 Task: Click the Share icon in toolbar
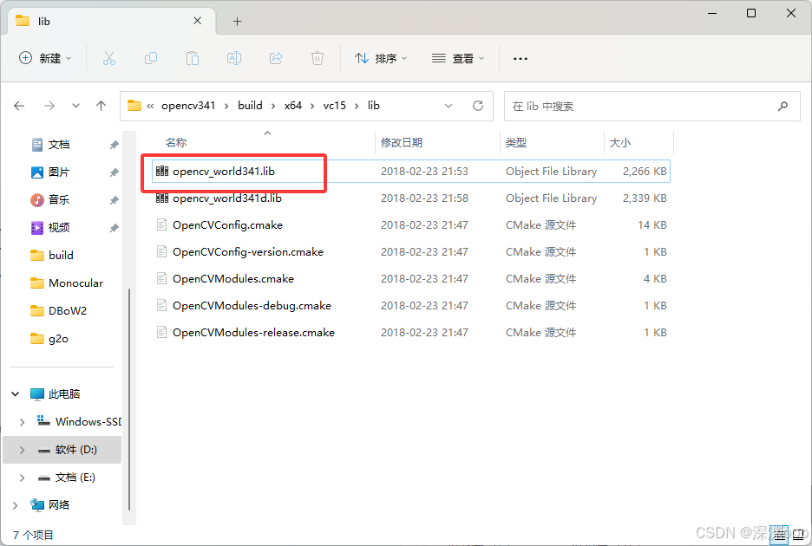coord(276,58)
